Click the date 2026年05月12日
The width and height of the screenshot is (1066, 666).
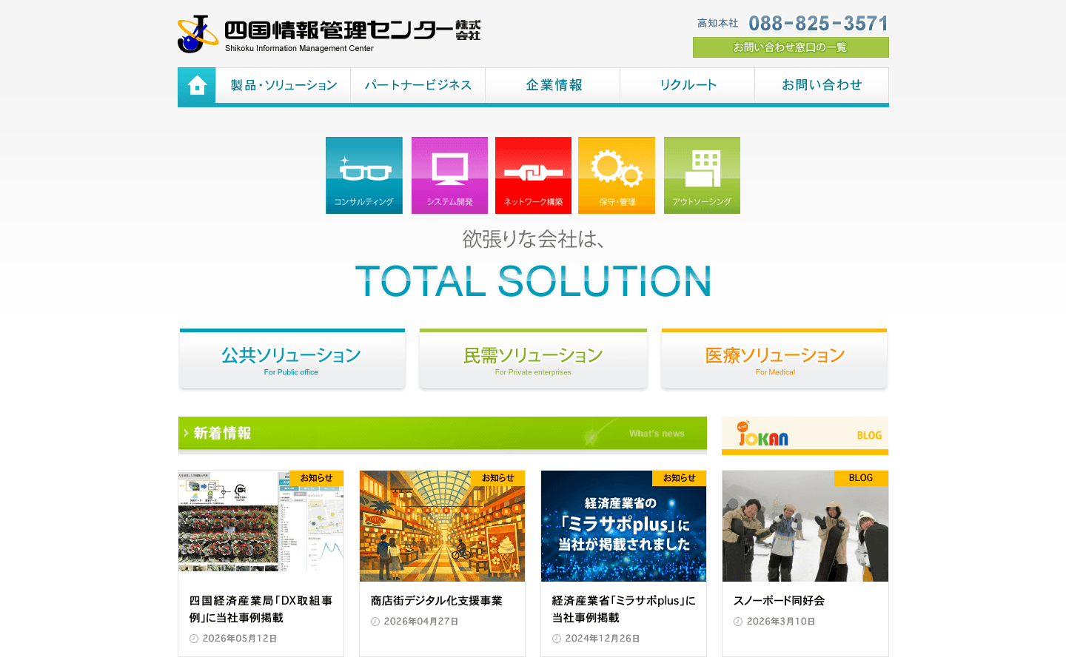(x=240, y=639)
